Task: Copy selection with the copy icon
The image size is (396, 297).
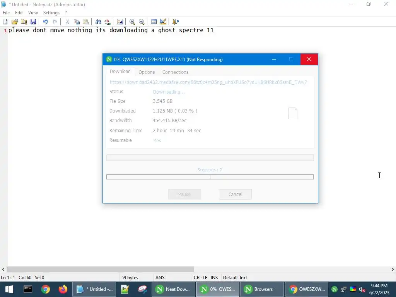Action: point(77,22)
